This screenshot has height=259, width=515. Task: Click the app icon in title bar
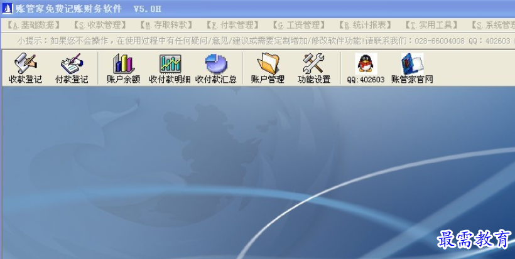[x=8, y=9]
